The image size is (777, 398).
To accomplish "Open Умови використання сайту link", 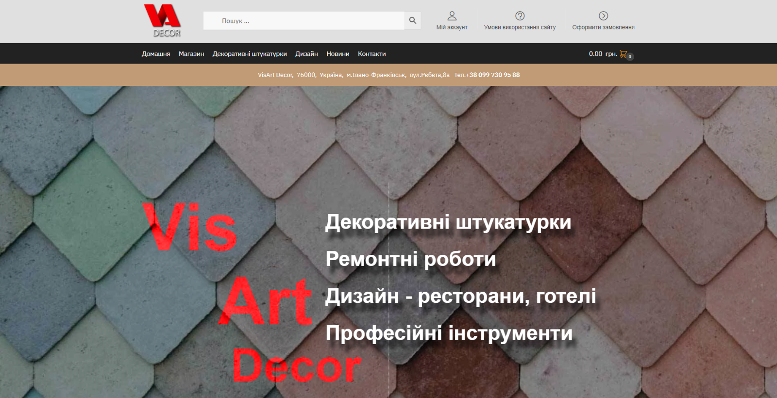I will pyautogui.click(x=520, y=27).
